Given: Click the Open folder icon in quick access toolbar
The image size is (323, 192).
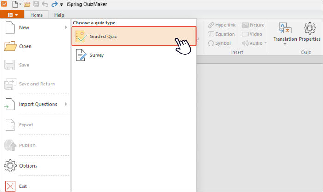Looking at the screenshot, I should click(x=27, y=4).
